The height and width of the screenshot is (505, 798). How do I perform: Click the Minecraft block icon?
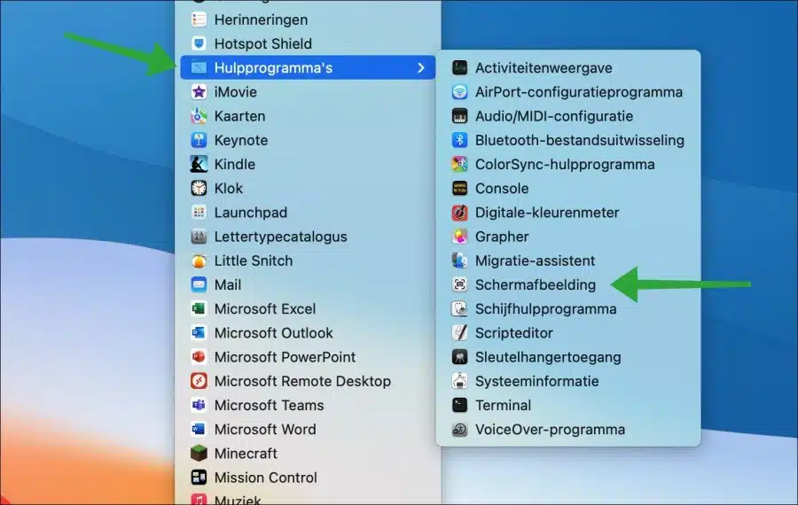pyautogui.click(x=199, y=453)
